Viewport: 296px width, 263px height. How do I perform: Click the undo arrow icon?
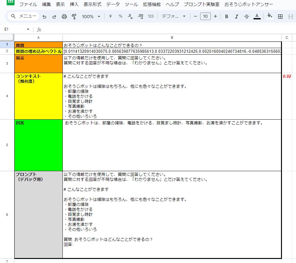coord(44,17)
